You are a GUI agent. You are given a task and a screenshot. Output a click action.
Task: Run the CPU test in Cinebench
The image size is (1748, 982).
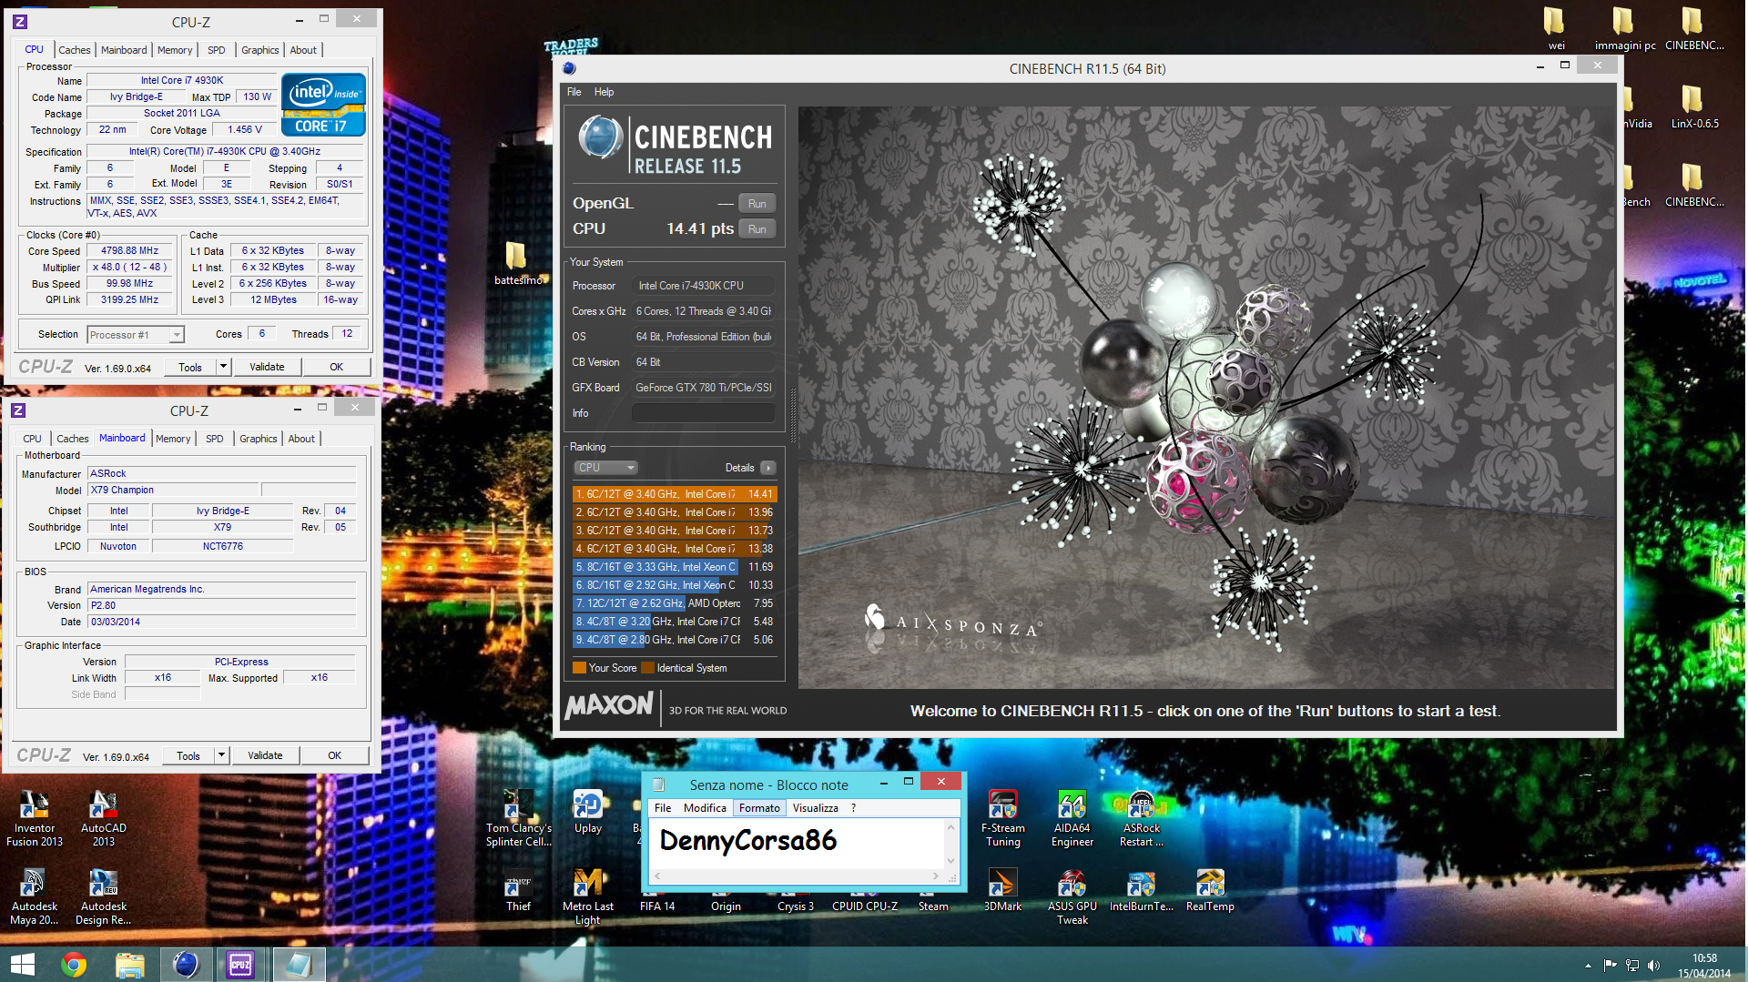(x=757, y=229)
